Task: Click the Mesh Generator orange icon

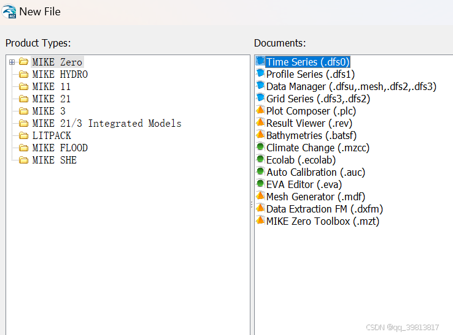Action: (x=260, y=196)
